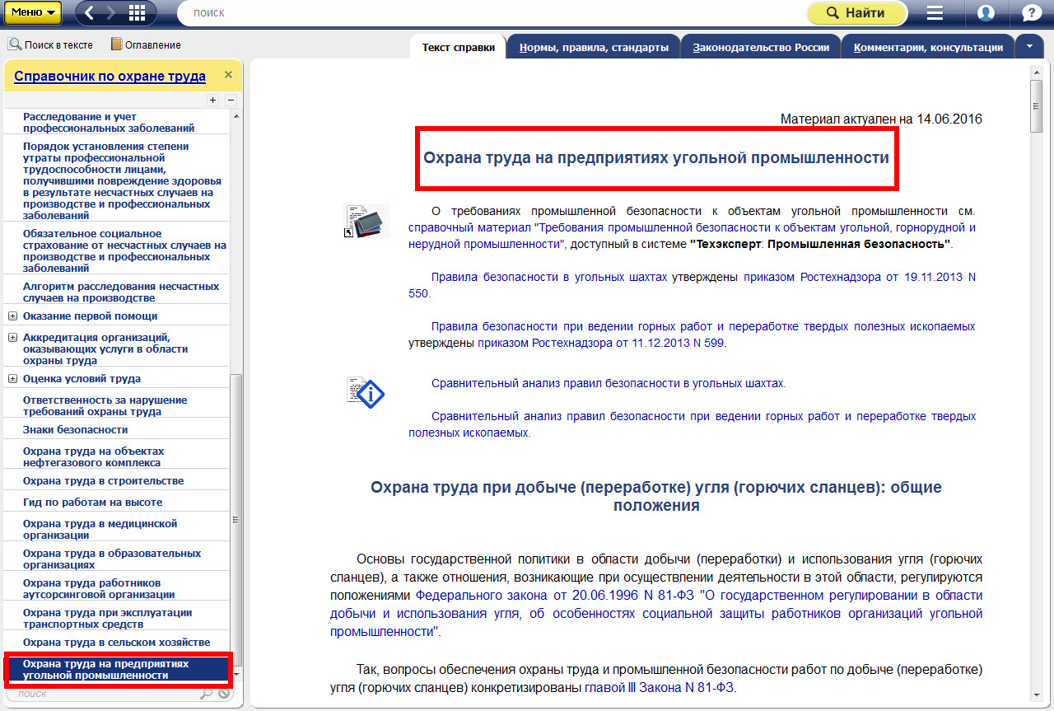The image size is (1054, 711).
Task: Click the back navigation arrow
Action: tap(90, 13)
